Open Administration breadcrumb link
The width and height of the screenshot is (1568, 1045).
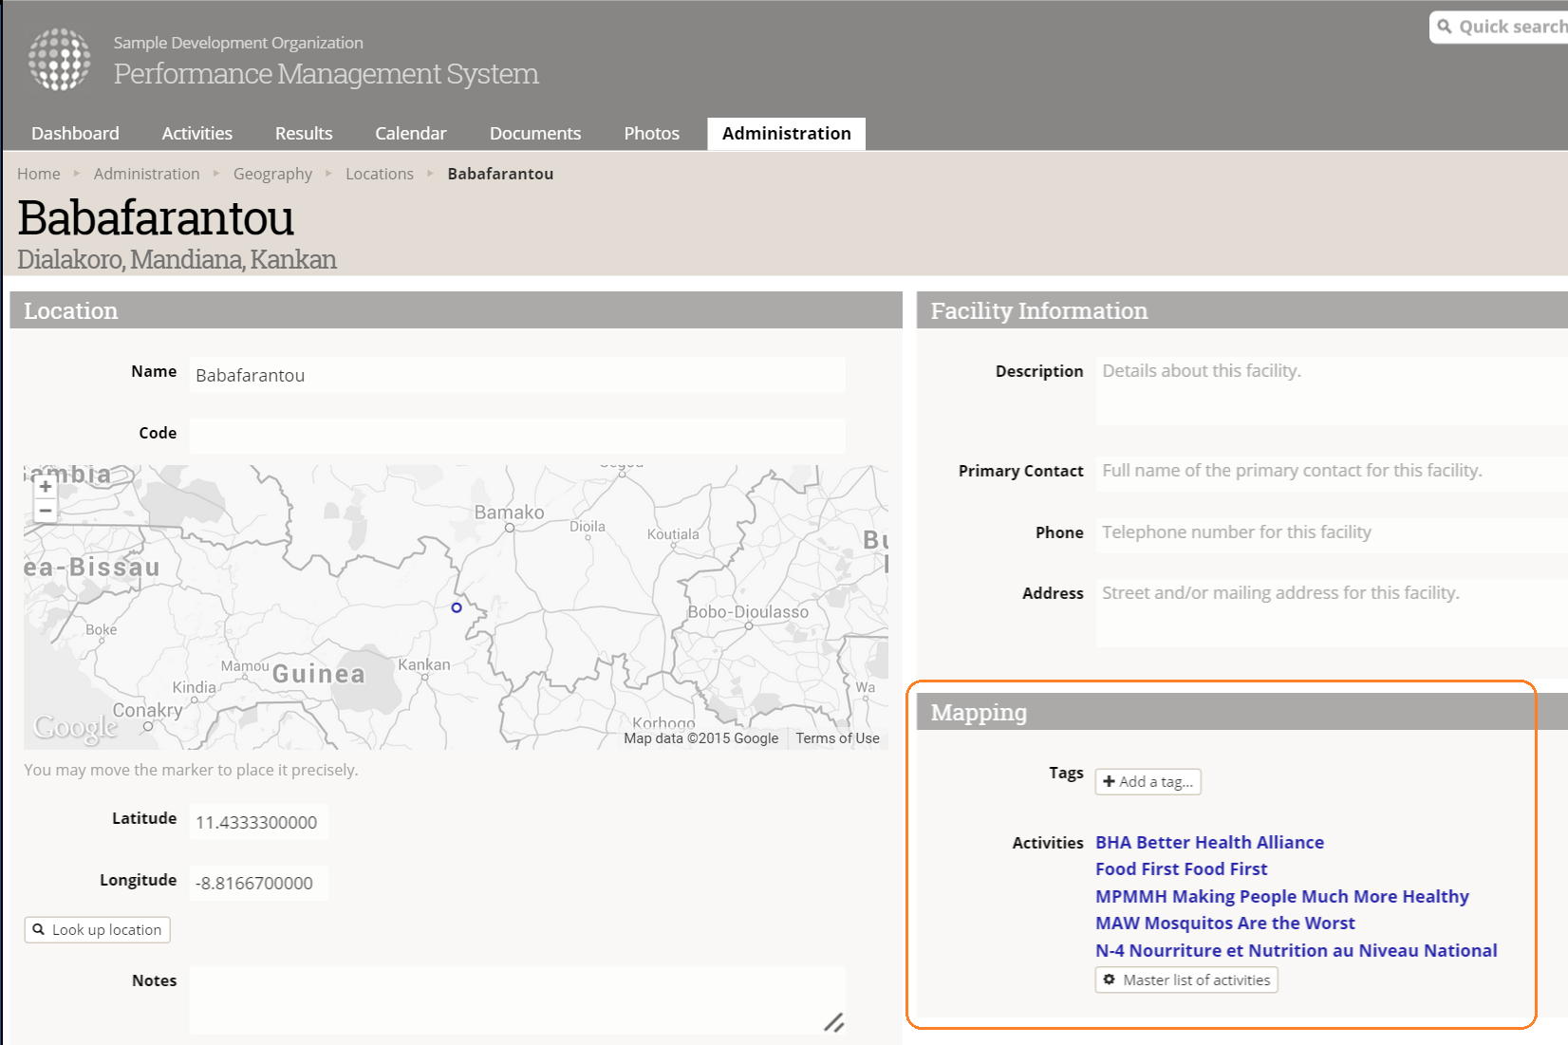[146, 174]
